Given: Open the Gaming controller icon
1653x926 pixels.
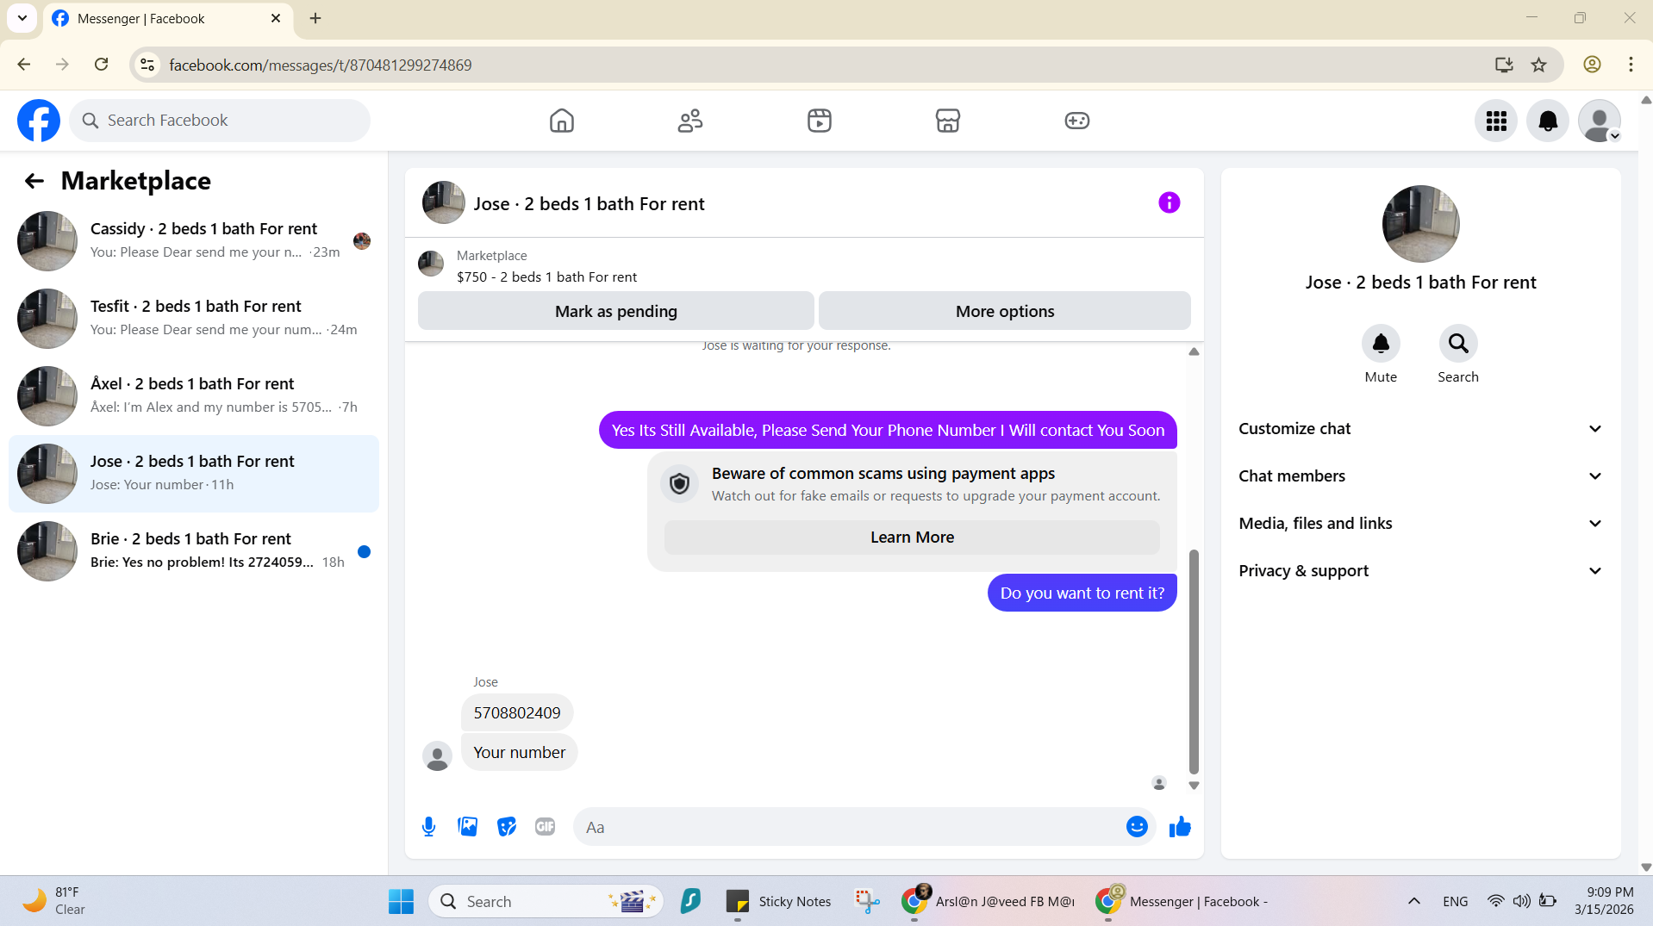Looking at the screenshot, I should [1077, 121].
